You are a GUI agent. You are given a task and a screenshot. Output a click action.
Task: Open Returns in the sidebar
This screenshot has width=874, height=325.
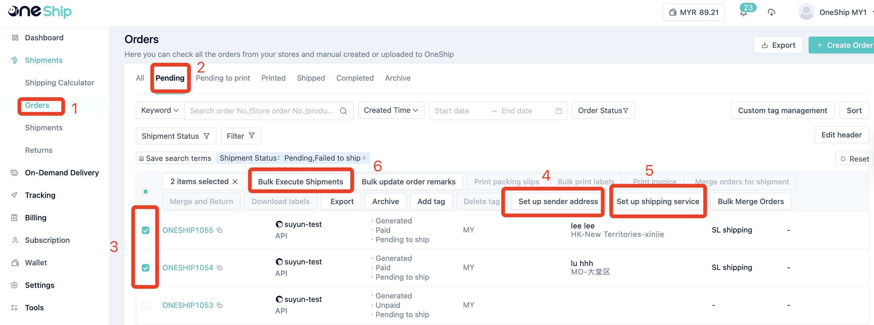(x=39, y=150)
